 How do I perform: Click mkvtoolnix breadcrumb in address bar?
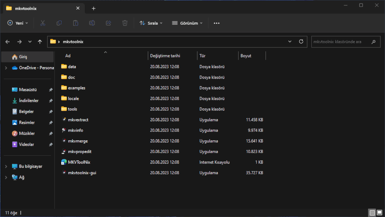coord(73,42)
